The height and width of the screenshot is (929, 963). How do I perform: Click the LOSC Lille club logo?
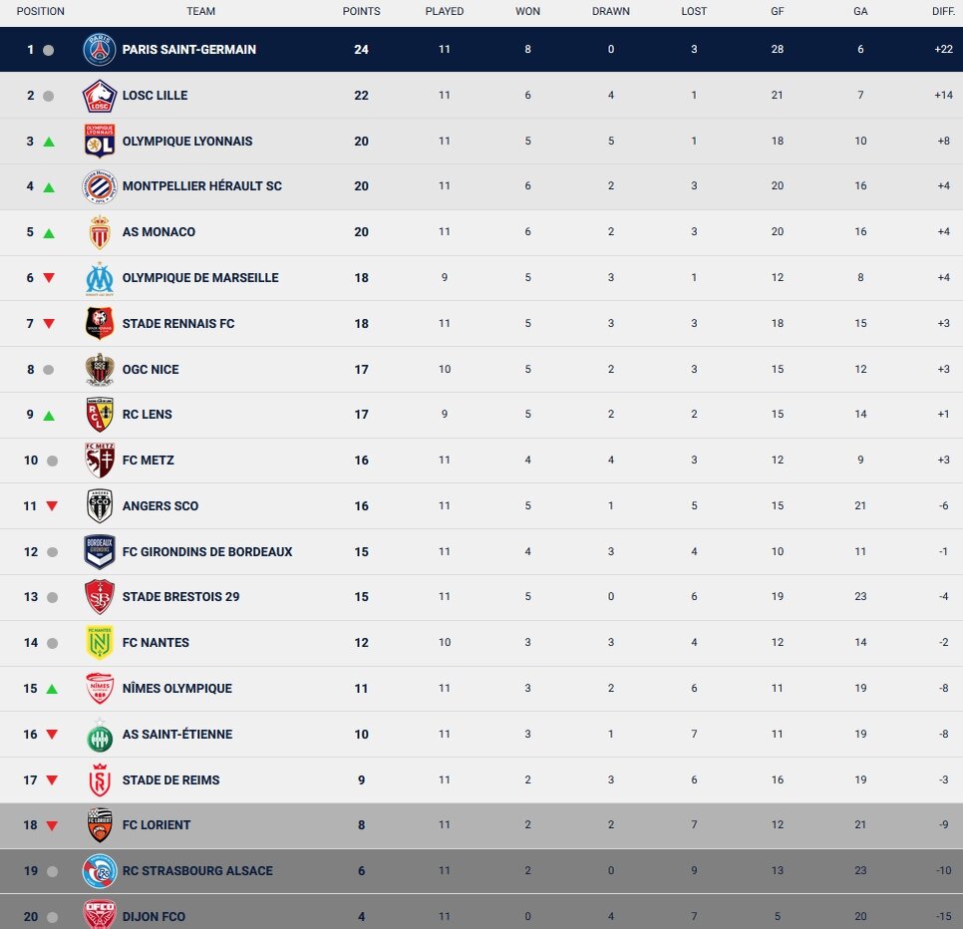(100, 96)
